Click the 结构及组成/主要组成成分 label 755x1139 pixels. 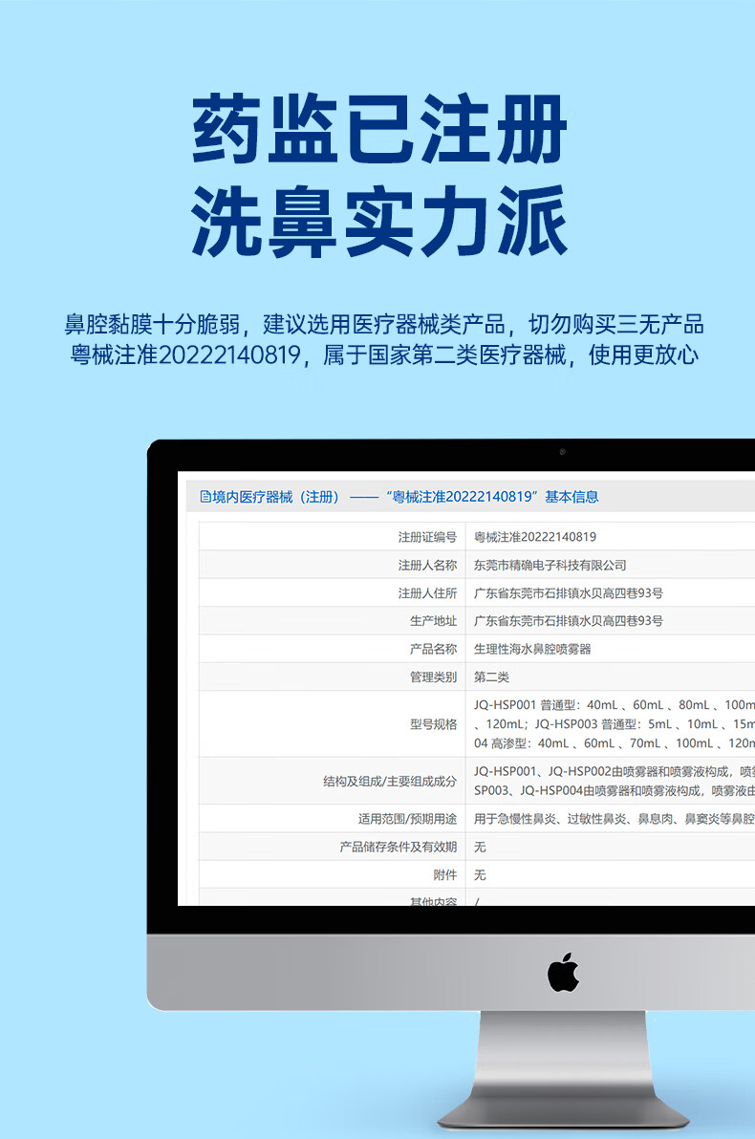point(390,781)
